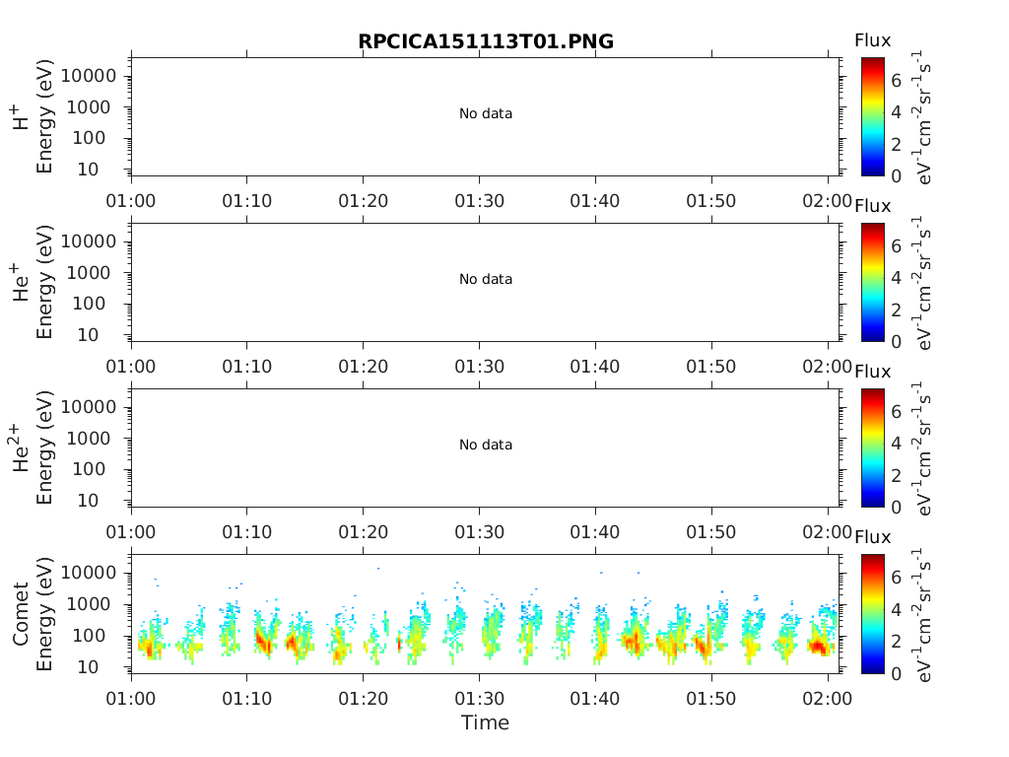1009x757 pixels.
Task: Click 02:00 tick label below He2+ panel
Action: (x=828, y=532)
